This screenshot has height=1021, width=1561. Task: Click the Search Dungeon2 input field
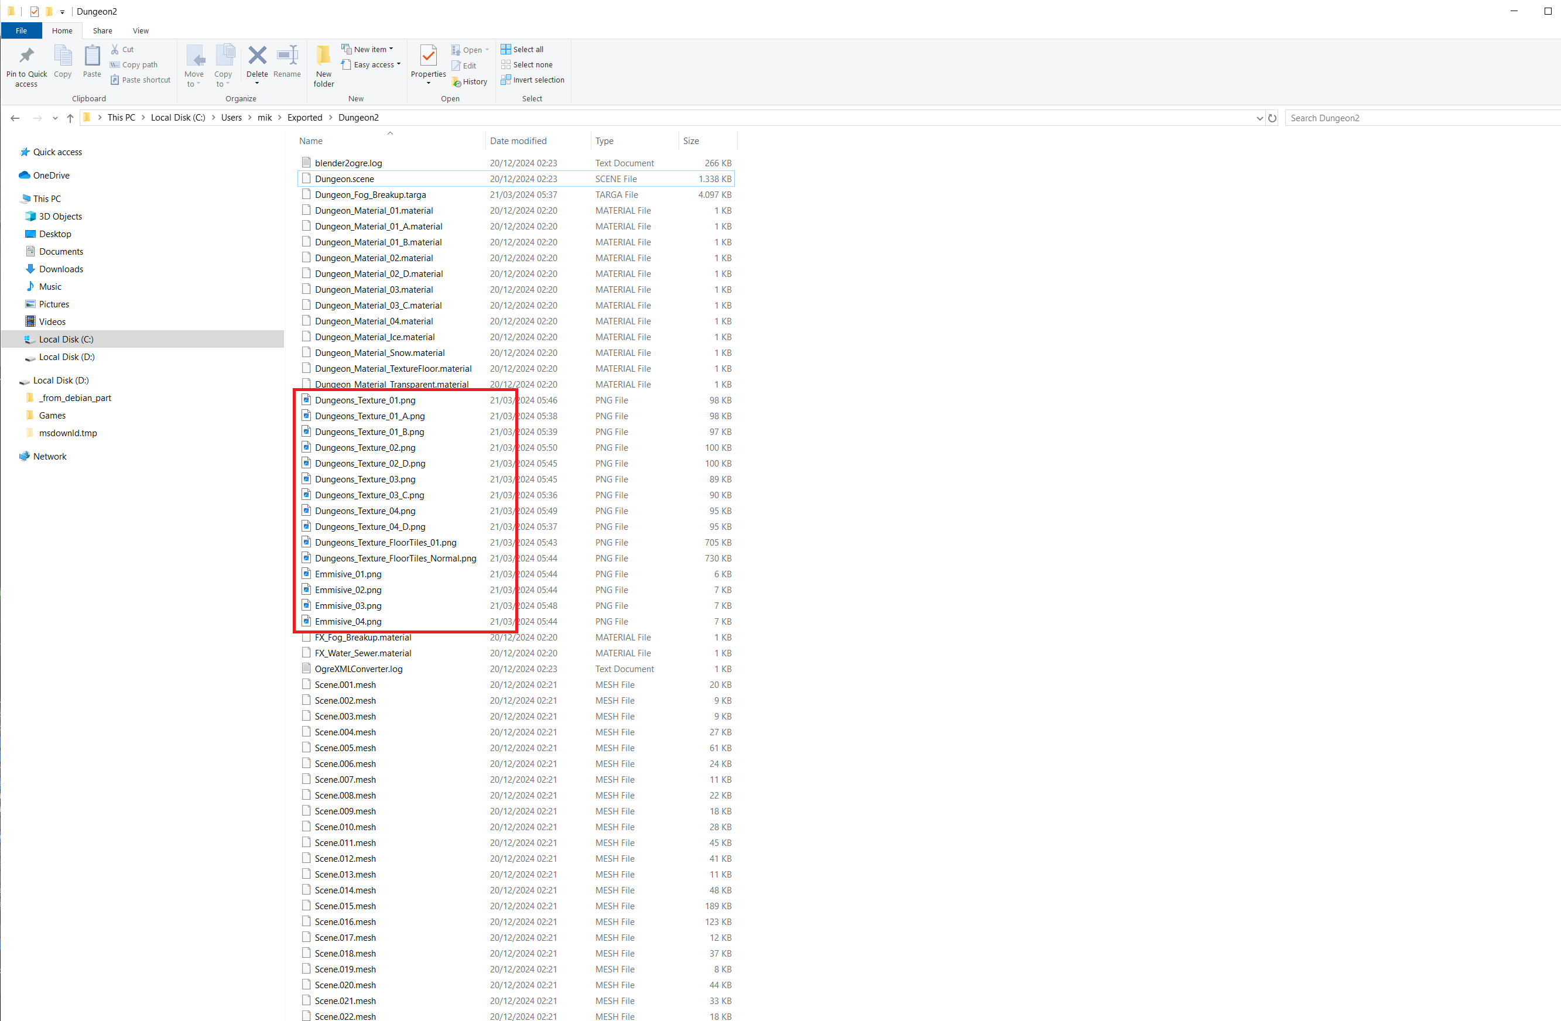[x=1422, y=118]
